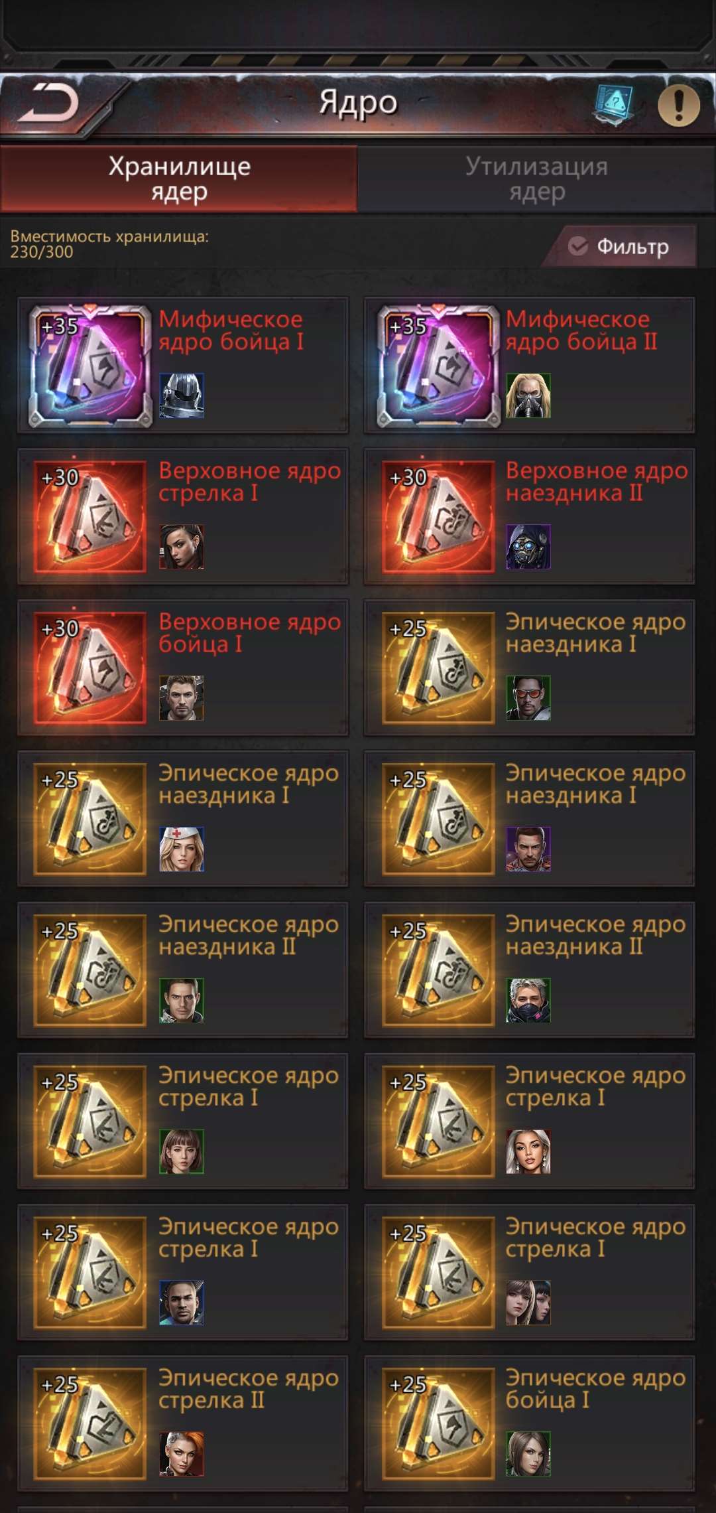Open the Фильтр button
This screenshot has width=716, height=1513.
pos(621,246)
